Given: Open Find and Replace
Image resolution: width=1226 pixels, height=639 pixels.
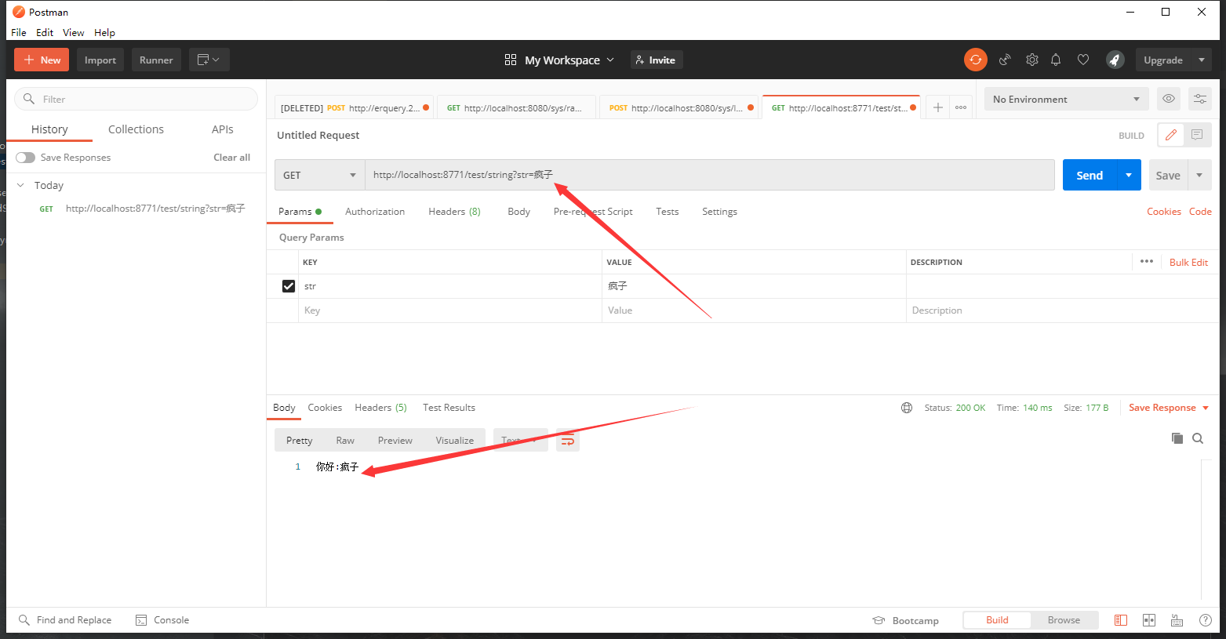Looking at the screenshot, I should tap(65, 620).
